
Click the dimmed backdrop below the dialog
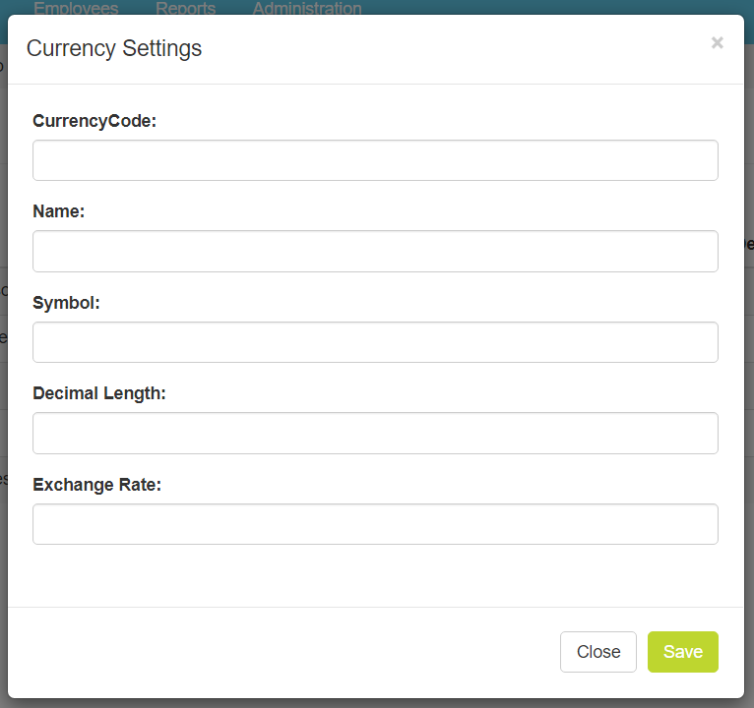pos(377,702)
